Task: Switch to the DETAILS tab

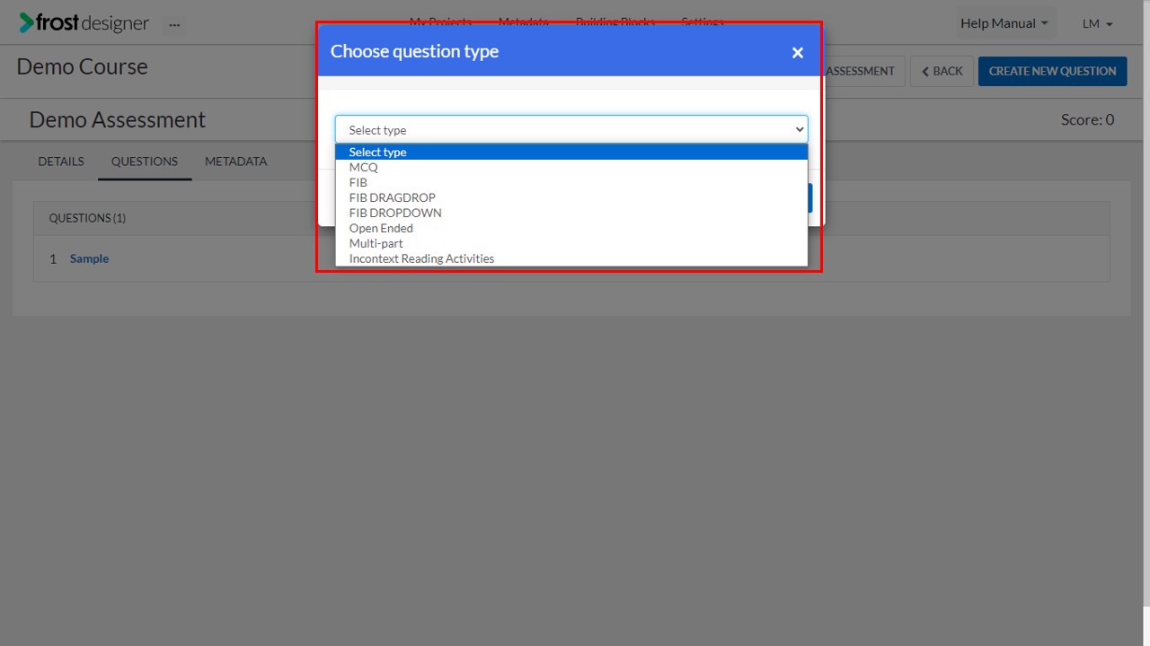Action: [x=61, y=161]
